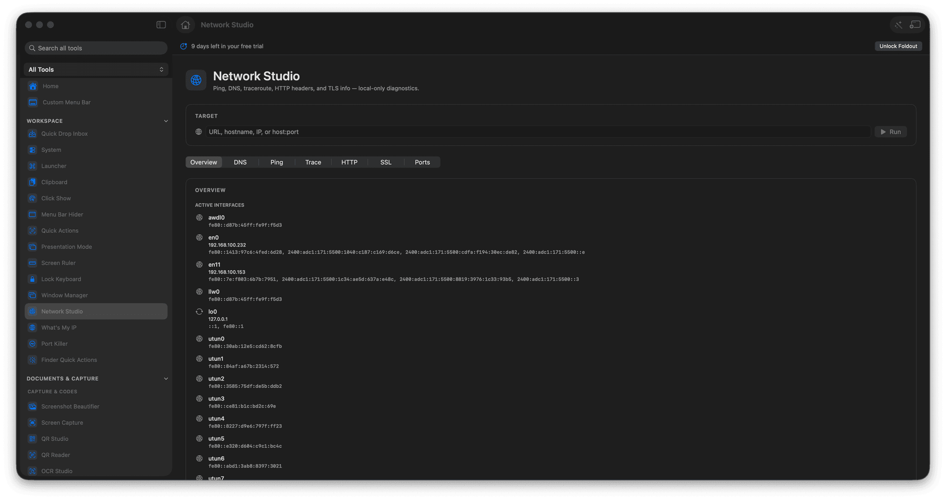Switch to the Ping tab

(277, 162)
